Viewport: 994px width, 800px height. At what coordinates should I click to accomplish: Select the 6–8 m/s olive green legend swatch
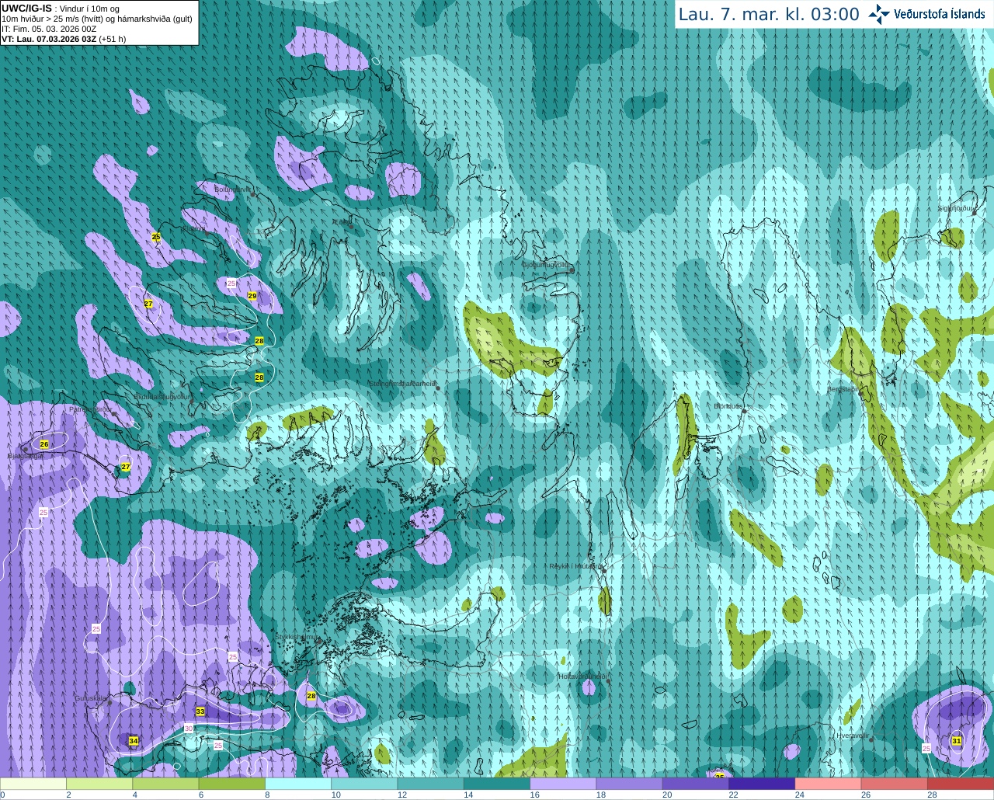tap(232, 784)
